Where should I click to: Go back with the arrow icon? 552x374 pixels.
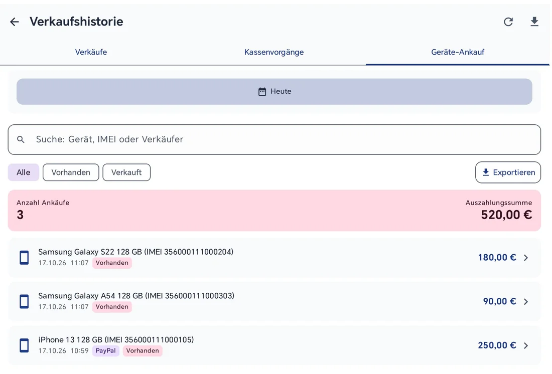pos(15,22)
